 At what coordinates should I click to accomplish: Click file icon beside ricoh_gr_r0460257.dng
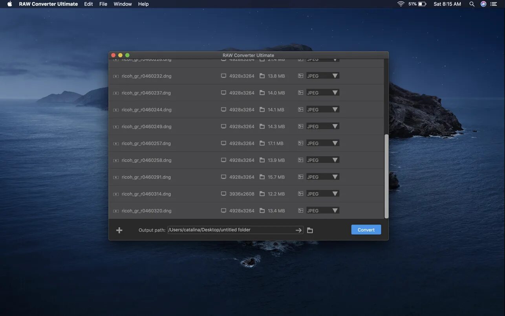pyautogui.click(x=116, y=144)
